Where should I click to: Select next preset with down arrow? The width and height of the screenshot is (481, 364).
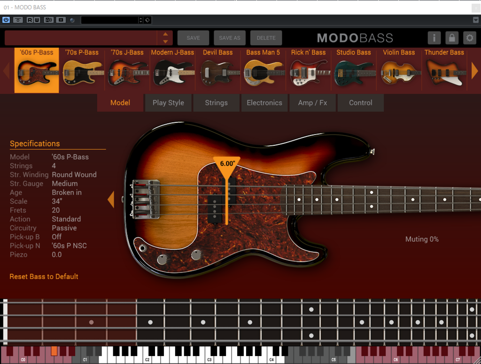(x=165, y=41)
